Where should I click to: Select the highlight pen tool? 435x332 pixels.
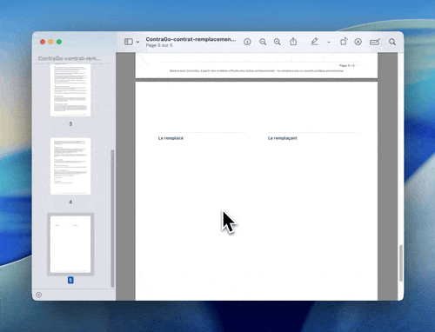(314, 42)
